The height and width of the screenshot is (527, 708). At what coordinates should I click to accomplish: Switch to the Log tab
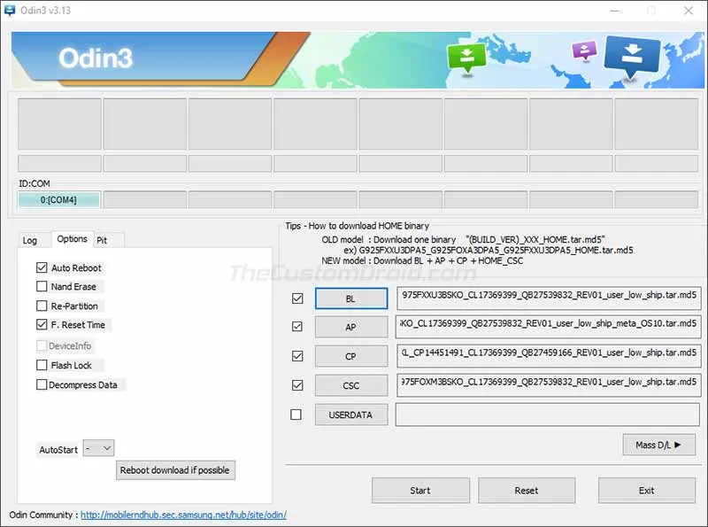point(30,240)
